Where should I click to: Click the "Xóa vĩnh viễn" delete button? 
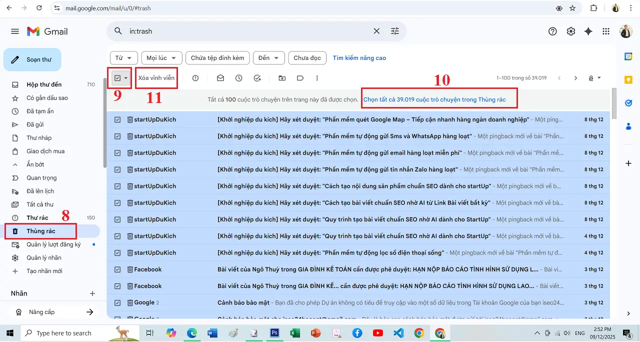156,77
